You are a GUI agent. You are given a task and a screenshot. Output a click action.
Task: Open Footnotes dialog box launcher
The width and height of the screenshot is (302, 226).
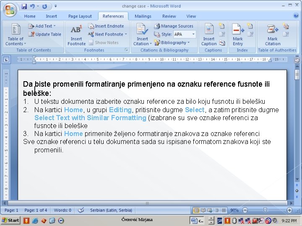click(x=126, y=50)
